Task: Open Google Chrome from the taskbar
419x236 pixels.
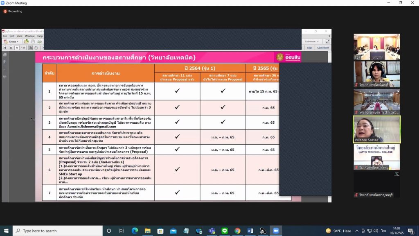Action: point(238,231)
